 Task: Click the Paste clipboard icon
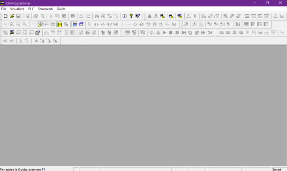pos(64,16)
